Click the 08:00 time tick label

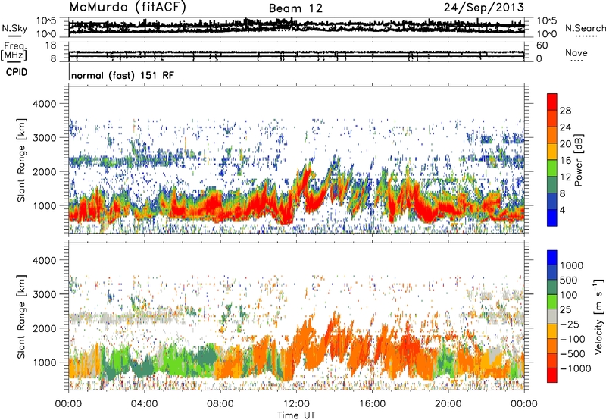(220, 404)
